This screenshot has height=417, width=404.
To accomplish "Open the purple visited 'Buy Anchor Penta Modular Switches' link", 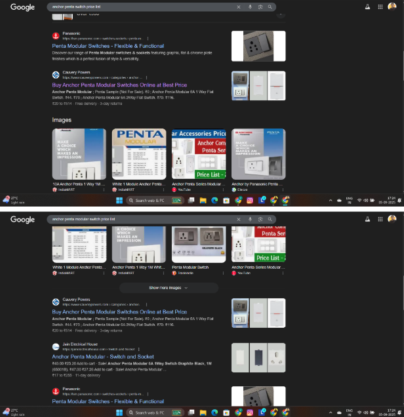I will point(119,85).
